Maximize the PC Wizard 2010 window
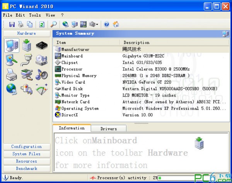Image resolution: width=232 pixels, height=183 pixels. pyautogui.click(x=217, y=7)
